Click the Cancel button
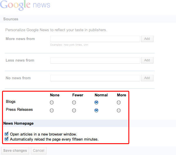 (x=38, y=151)
